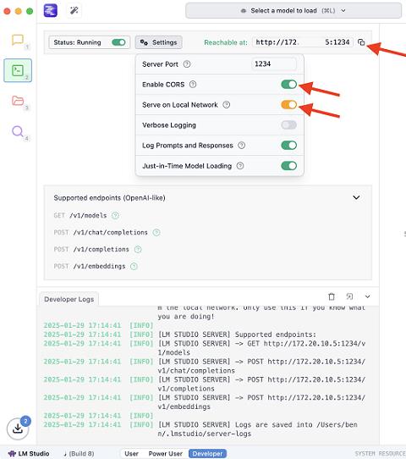Viewport: 406px width, 459px height.
Task: Click the Server Port input field
Action: tap(273, 64)
